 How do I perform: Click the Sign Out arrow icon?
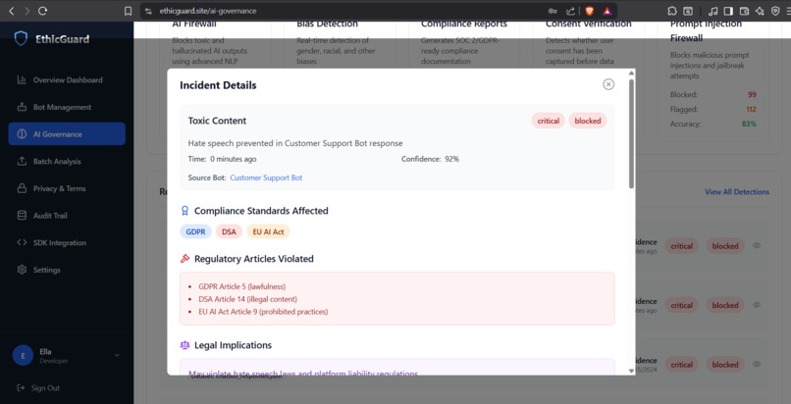(21, 388)
